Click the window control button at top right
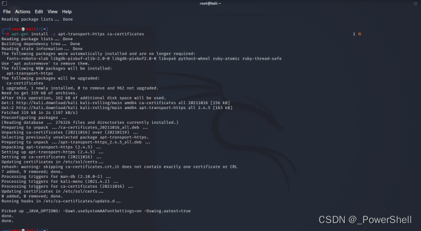 416,3
